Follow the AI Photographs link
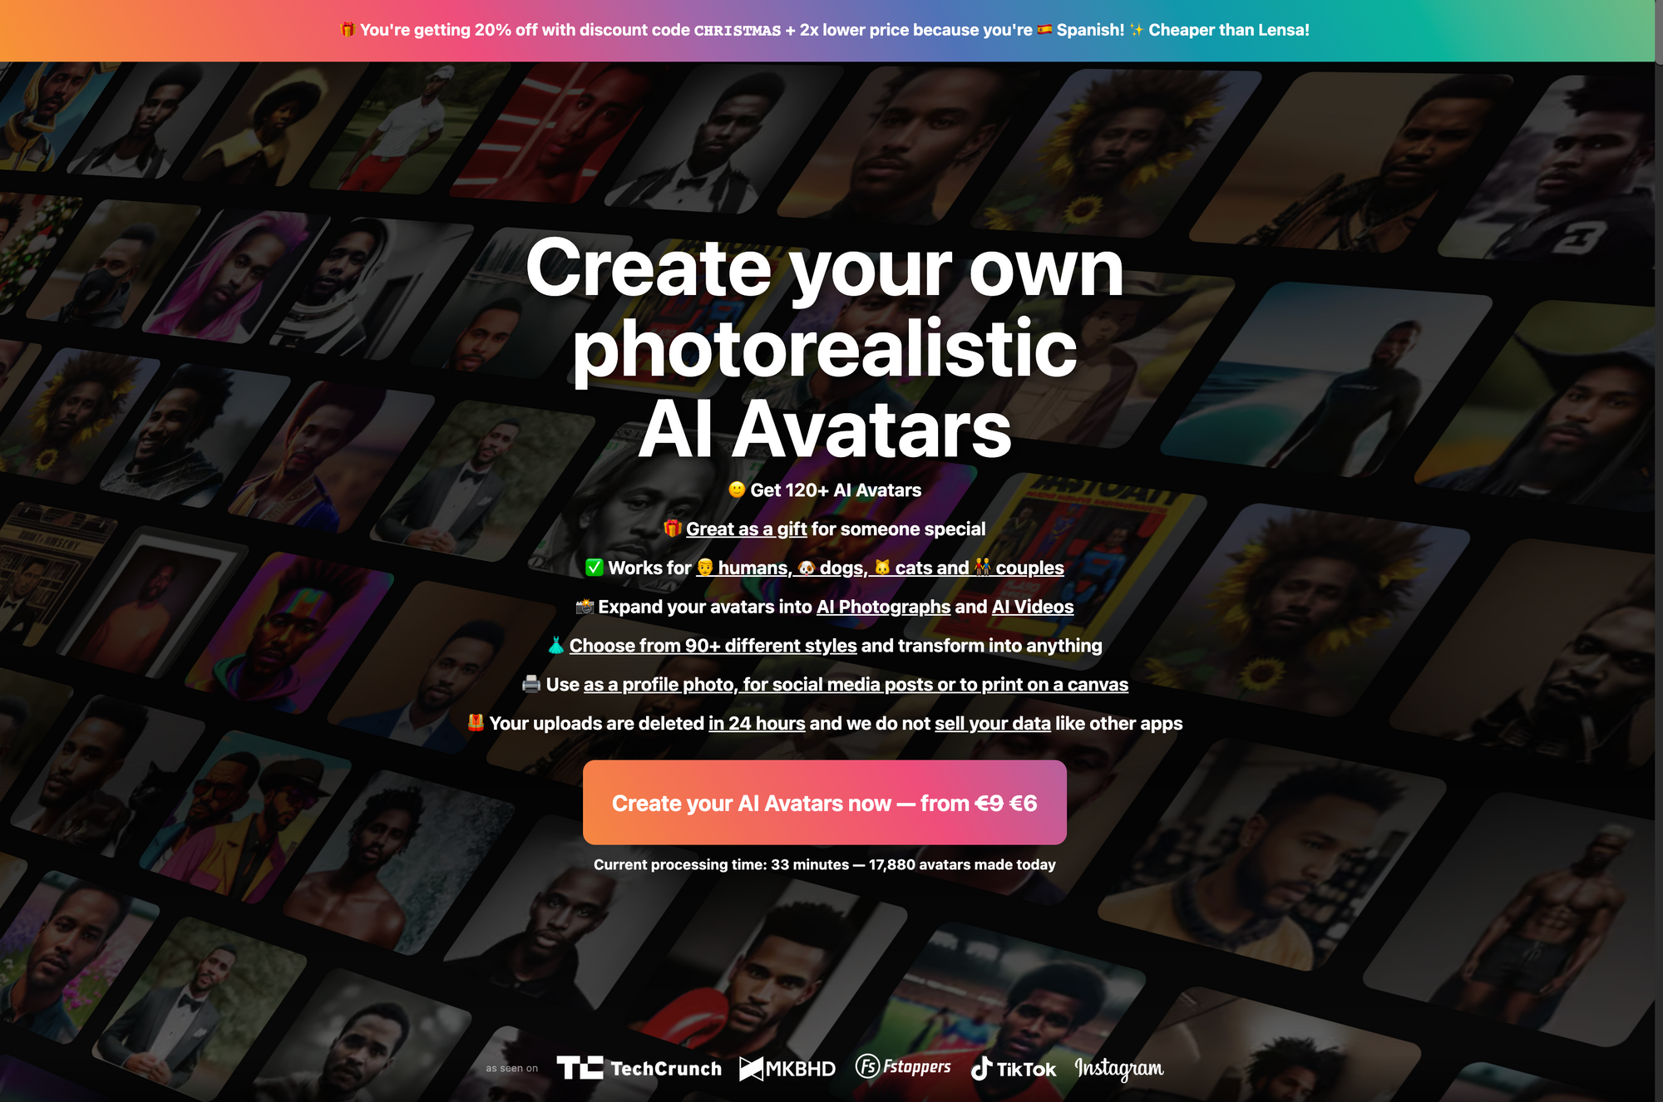1663x1102 pixels. coord(883,608)
